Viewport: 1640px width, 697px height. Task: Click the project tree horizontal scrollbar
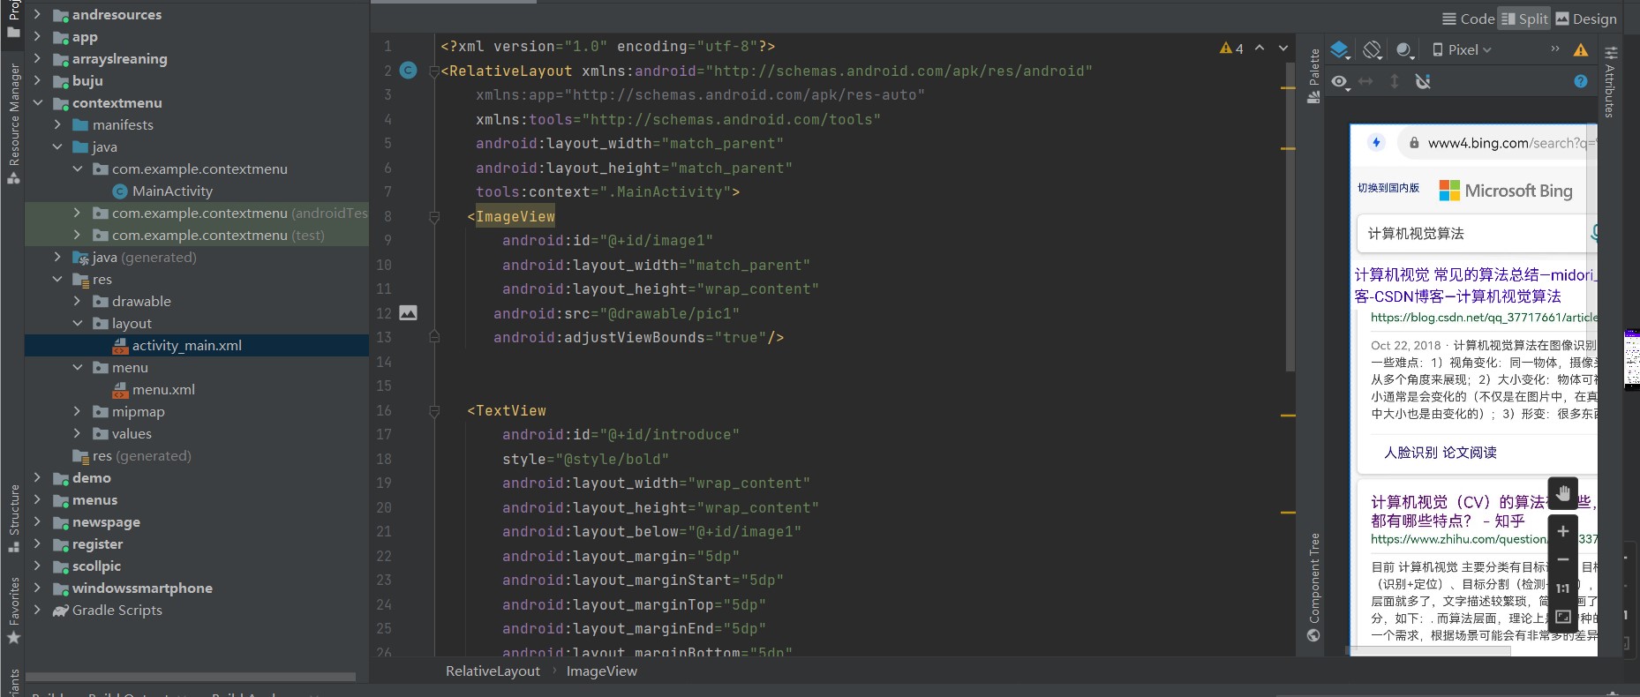(x=191, y=678)
